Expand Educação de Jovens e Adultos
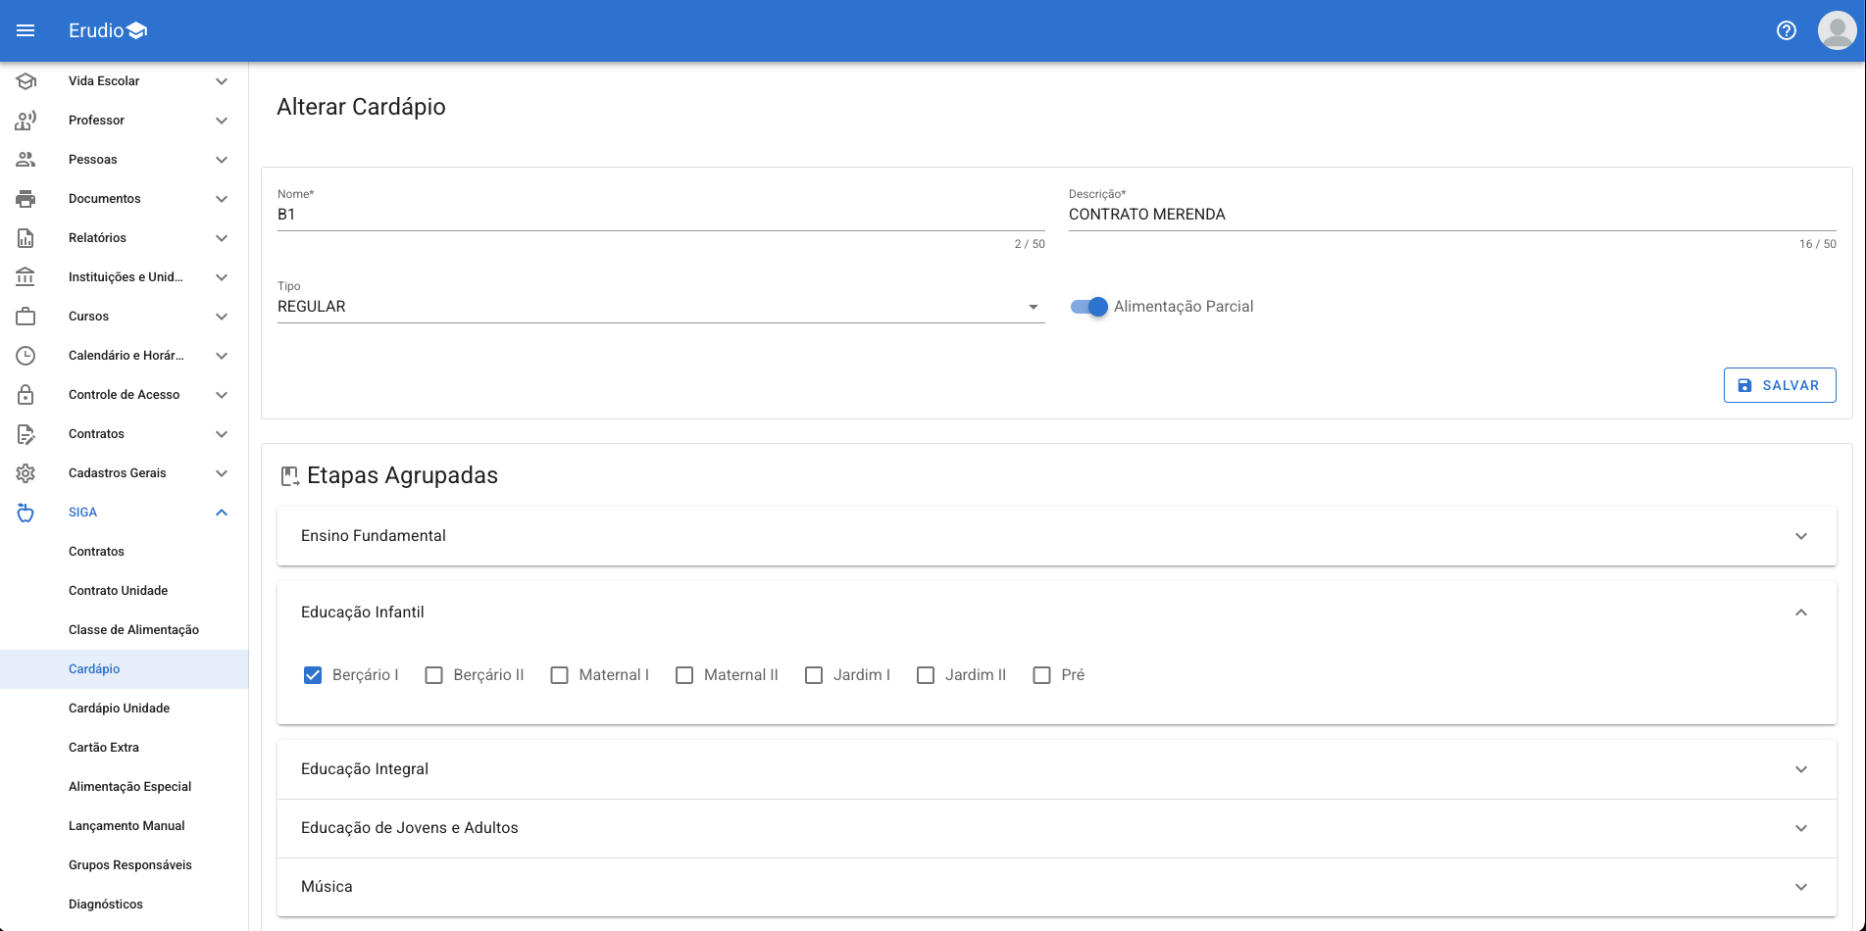The height and width of the screenshot is (931, 1866). (1056, 828)
